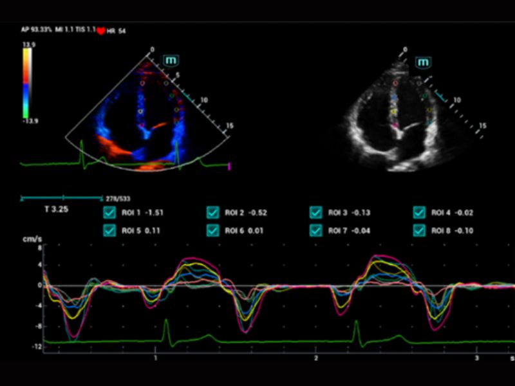This screenshot has height=386, width=515.
Task: Uncheck the ROI 2 checkbox
Action: 212,213
